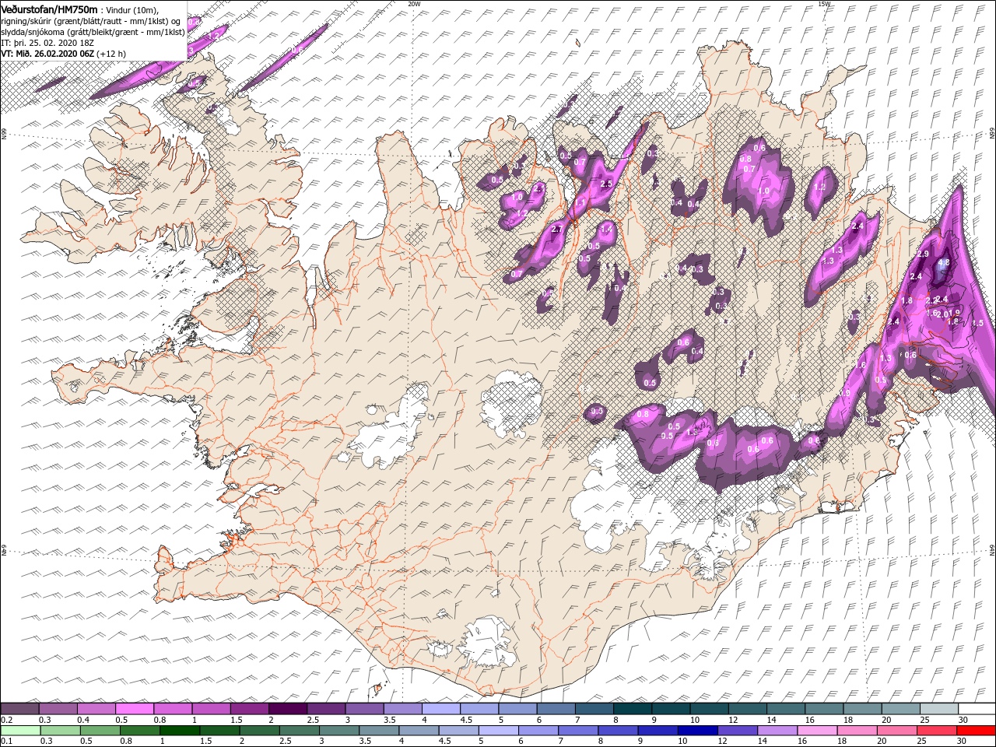The image size is (996, 747).
Task: Select the 14–16 light purple rain scale swatch
Action: pyautogui.click(x=777, y=731)
